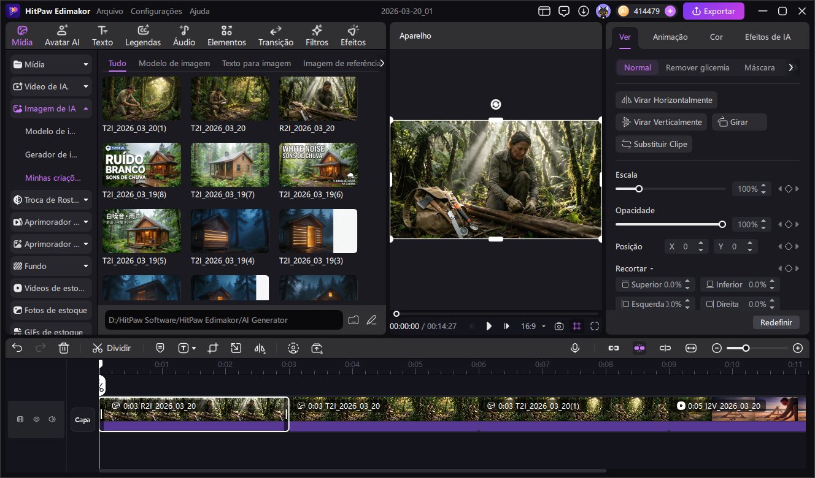Mute the timeline track audio

click(52, 420)
